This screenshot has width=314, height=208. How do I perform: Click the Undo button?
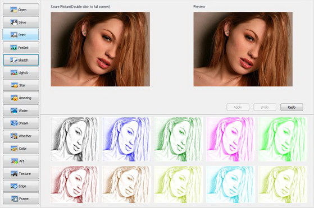[x=265, y=107]
